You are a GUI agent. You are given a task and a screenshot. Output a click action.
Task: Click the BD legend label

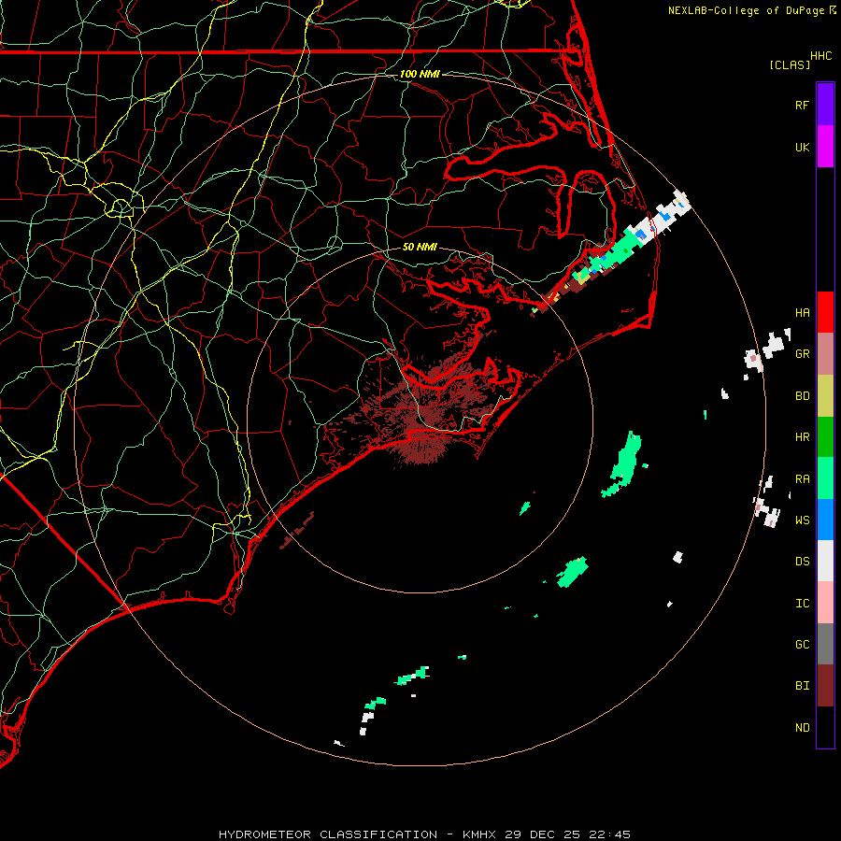(802, 396)
